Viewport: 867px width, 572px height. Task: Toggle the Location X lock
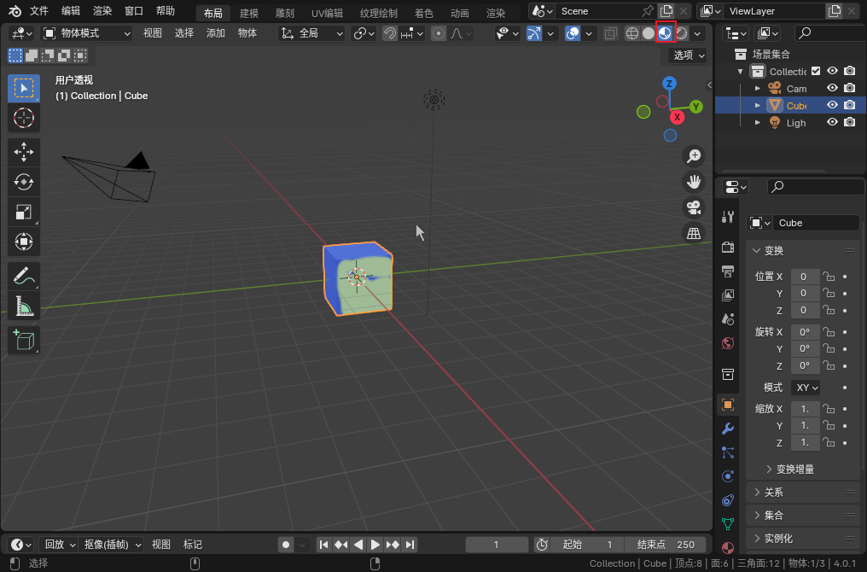coord(828,277)
